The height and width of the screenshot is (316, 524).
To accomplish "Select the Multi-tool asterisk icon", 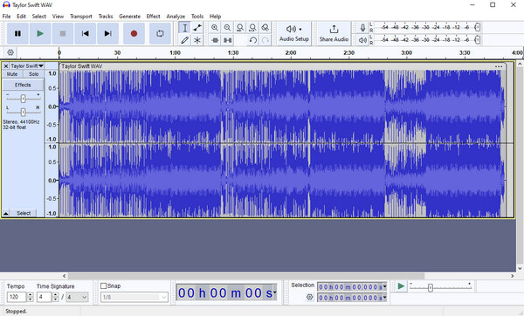I will pos(197,40).
